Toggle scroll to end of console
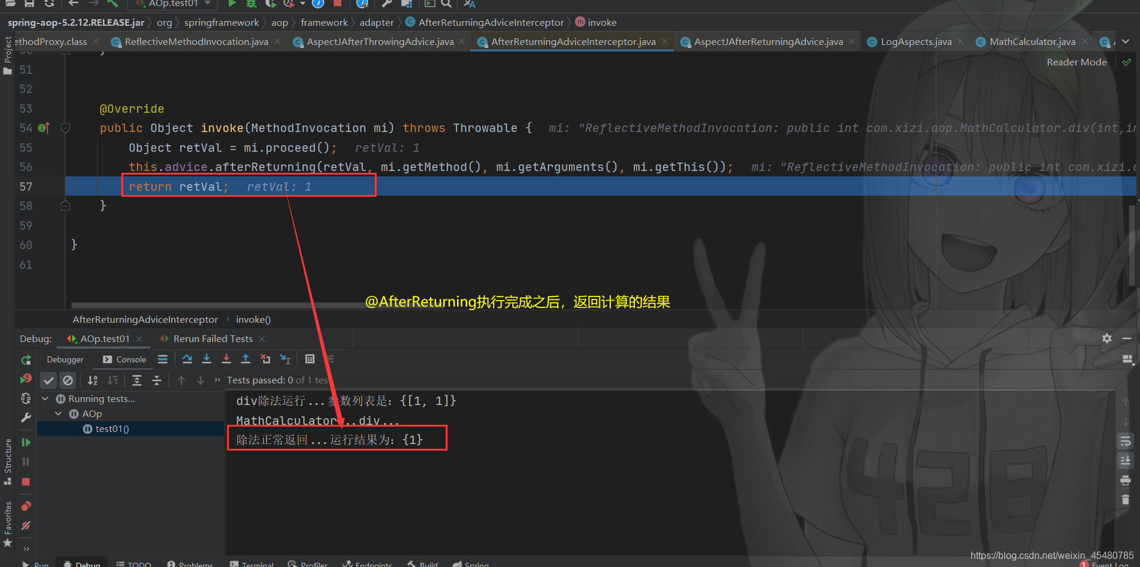1140x567 pixels. 1126,461
